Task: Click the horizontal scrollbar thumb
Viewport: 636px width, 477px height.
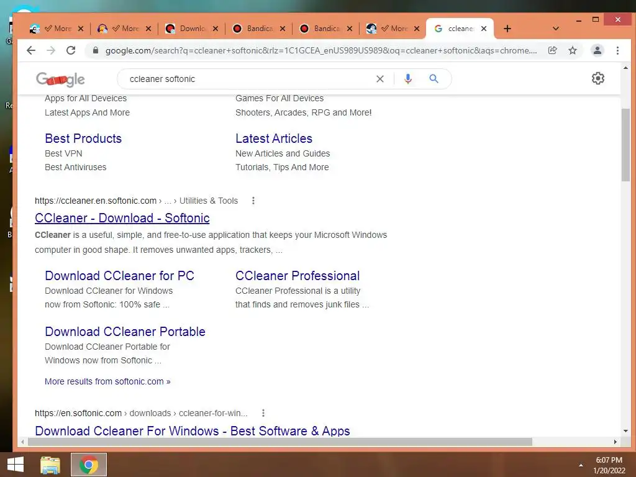Action: 280,442
